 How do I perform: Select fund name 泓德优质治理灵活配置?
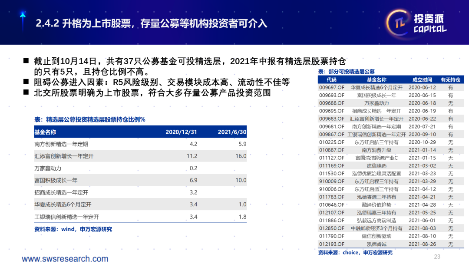pos(376,173)
